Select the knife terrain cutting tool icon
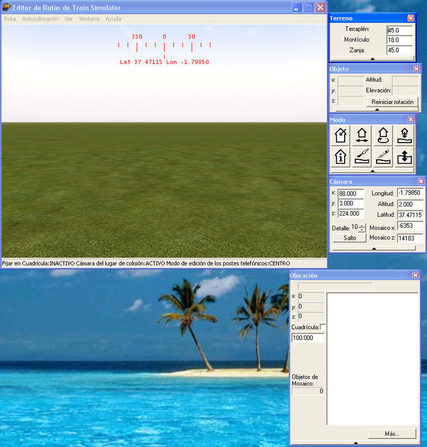 coord(362,156)
